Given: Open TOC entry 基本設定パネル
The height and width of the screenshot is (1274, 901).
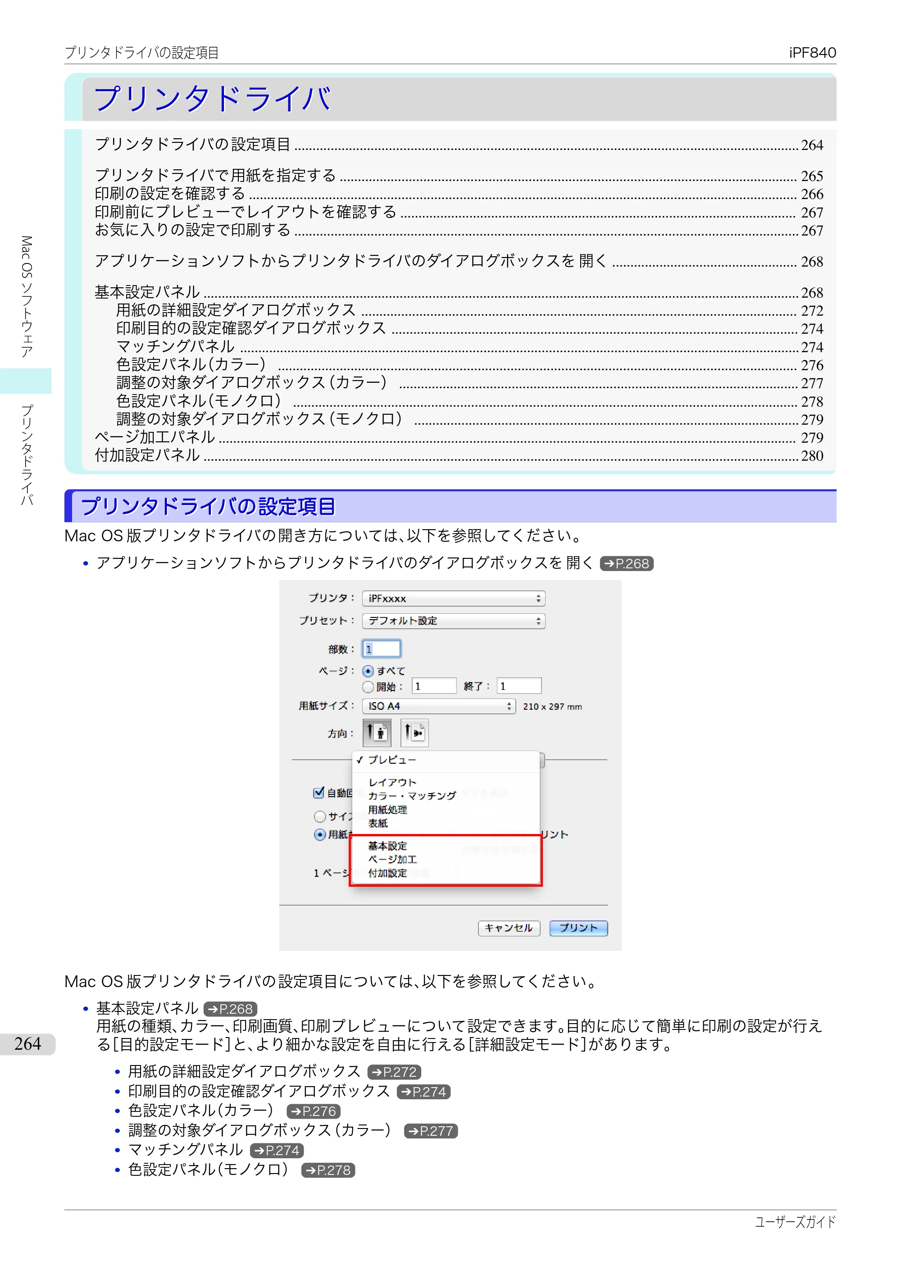Looking at the screenshot, I should [459, 292].
